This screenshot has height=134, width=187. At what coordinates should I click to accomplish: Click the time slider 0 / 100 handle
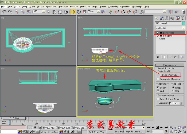click(x=14, y=118)
